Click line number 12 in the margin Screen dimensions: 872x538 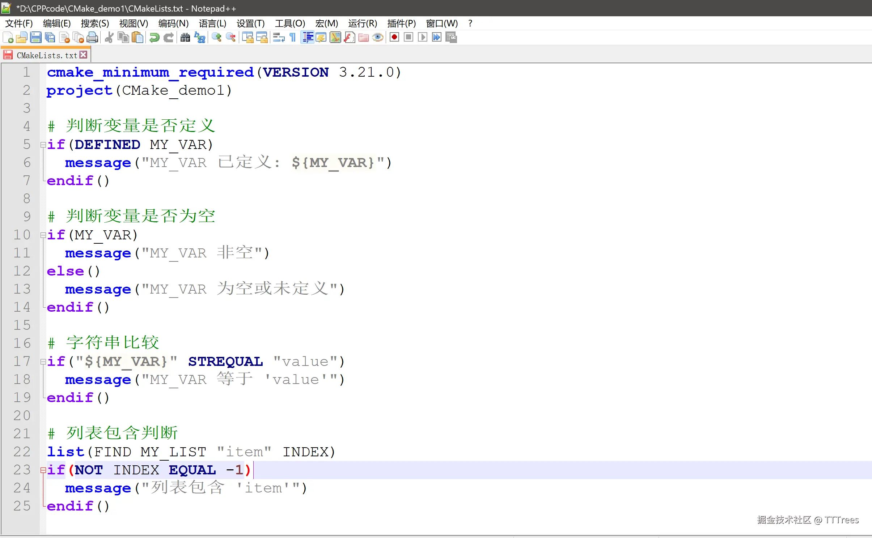[x=22, y=271]
